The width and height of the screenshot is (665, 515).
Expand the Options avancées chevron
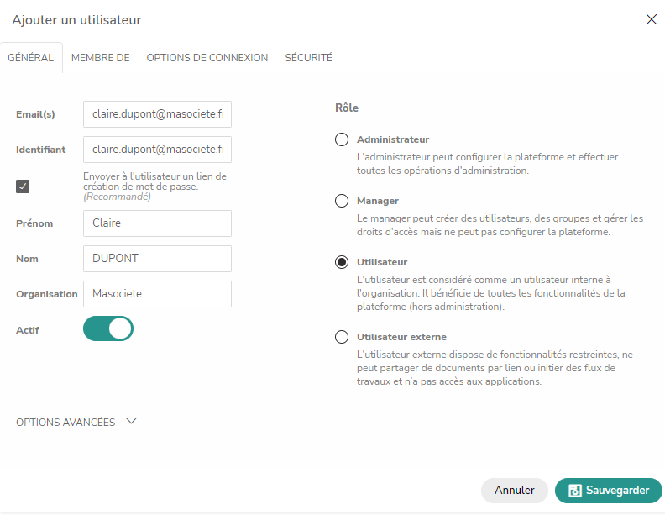pos(132,421)
